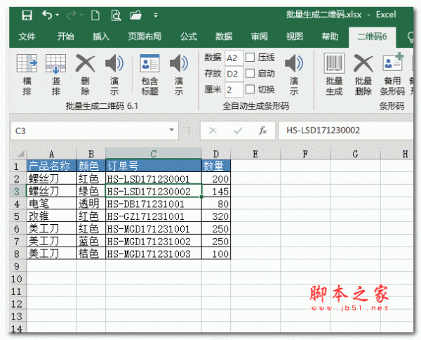Cancel formula entry X button
The width and height of the screenshot is (421, 340).
coord(213,131)
